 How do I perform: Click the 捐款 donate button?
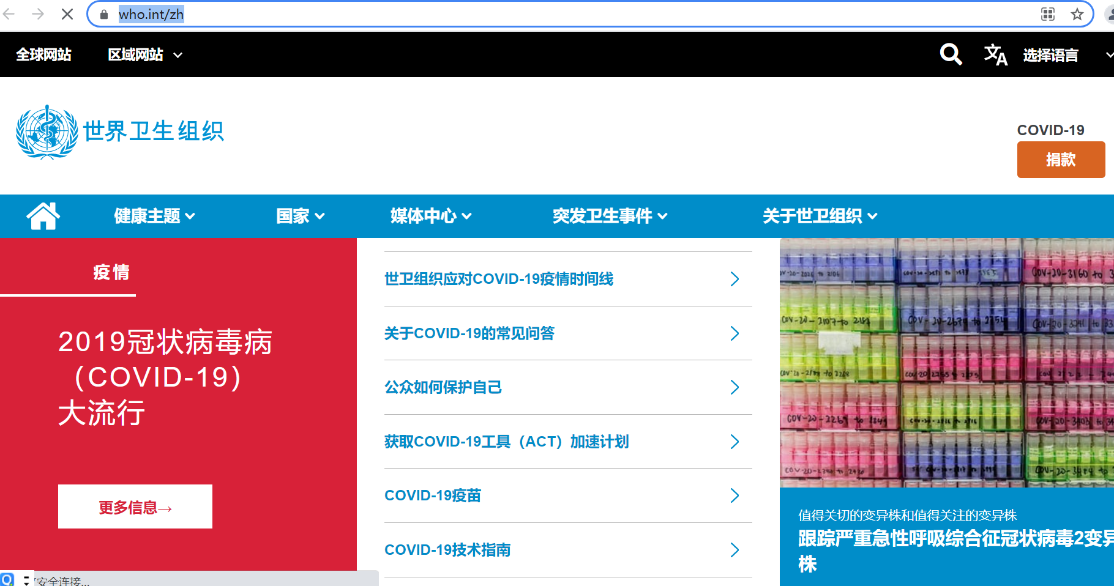(1061, 160)
